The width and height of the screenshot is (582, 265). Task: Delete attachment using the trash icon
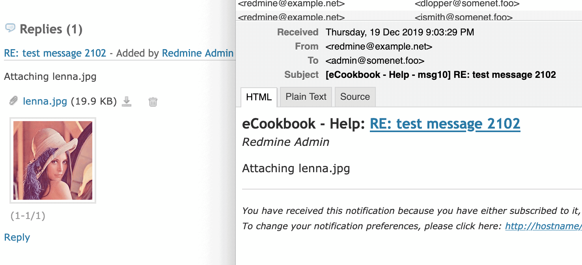(x=153, y=102)
